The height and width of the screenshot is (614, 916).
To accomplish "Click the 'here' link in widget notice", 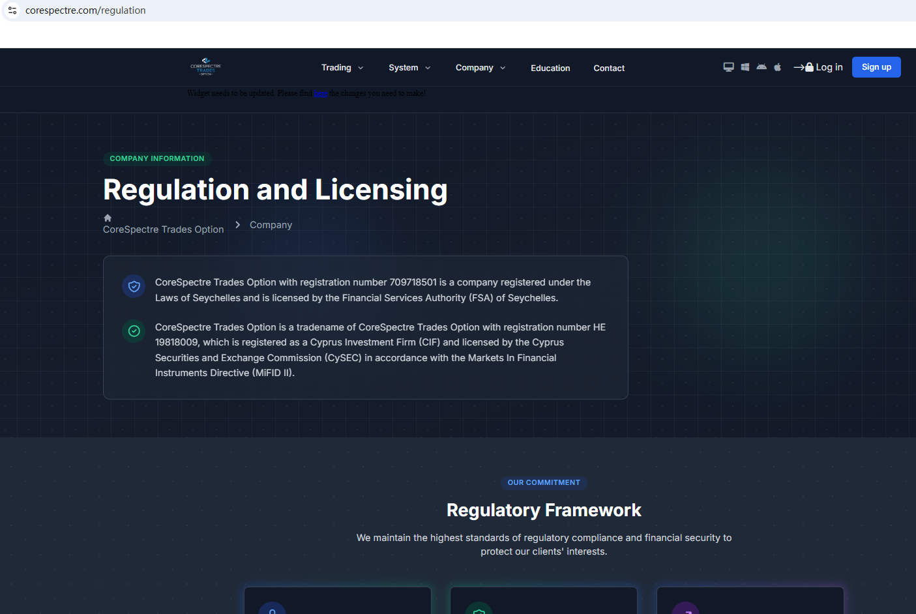I will tap(320, 94).
